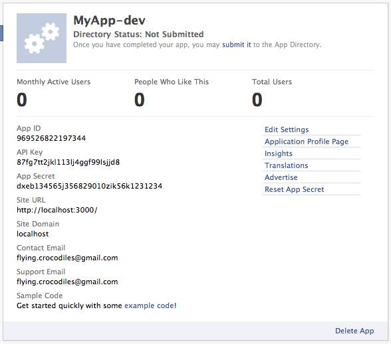Screen dimensions: 391x344
Task: Click the Total Users count
Action: [x=257, y=100]
